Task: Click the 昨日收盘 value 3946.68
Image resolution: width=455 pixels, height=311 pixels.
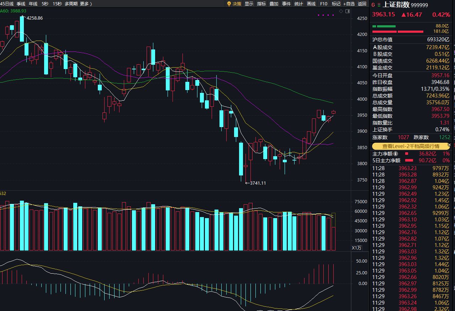Action: tap(440, 82)
